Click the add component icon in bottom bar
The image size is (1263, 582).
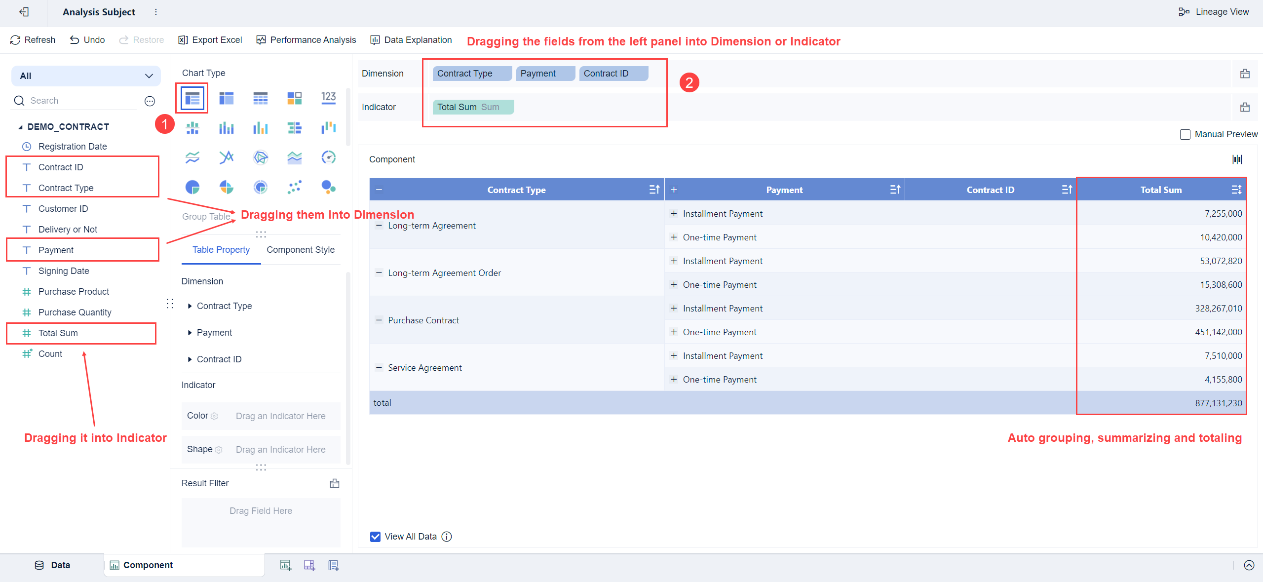(x=285, y=565)
